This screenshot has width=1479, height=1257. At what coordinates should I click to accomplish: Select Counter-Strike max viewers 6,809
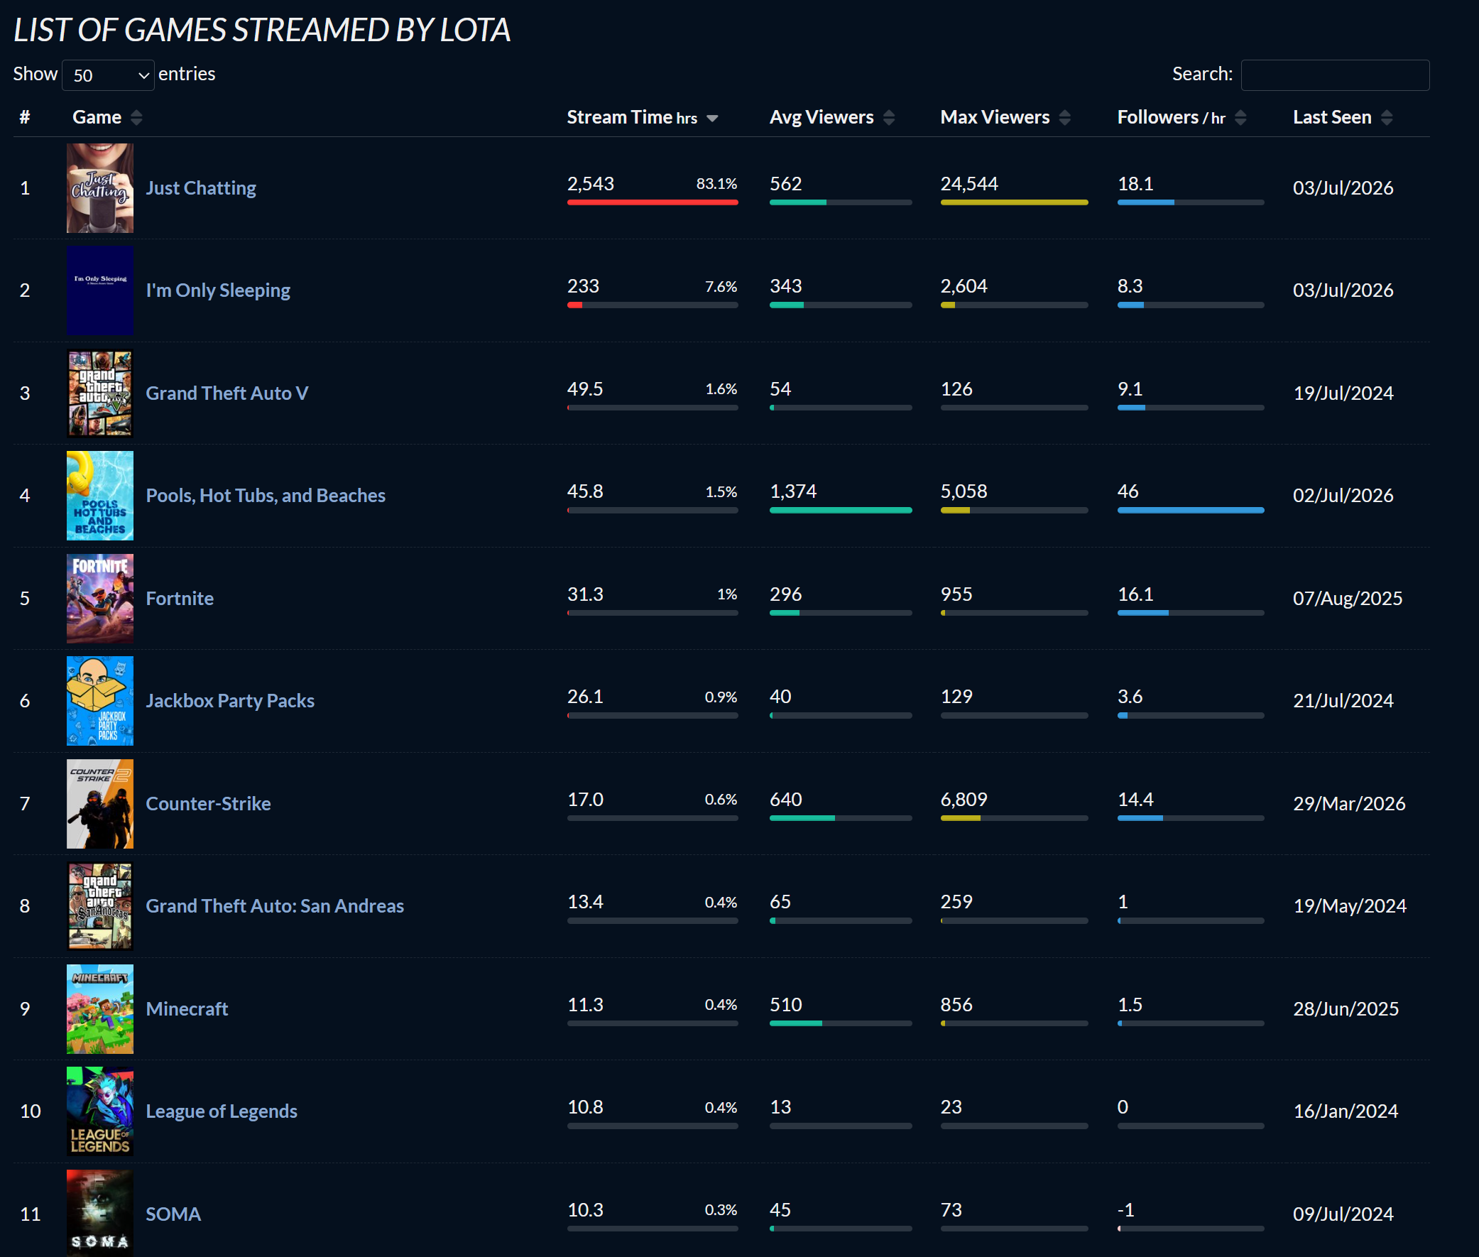[x=964, y=800]
